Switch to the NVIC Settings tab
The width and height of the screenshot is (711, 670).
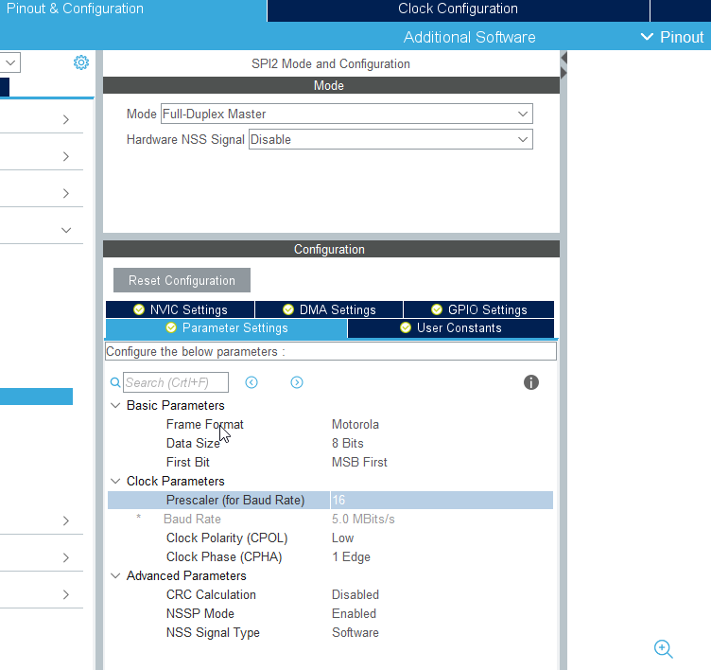click(180, 309)
